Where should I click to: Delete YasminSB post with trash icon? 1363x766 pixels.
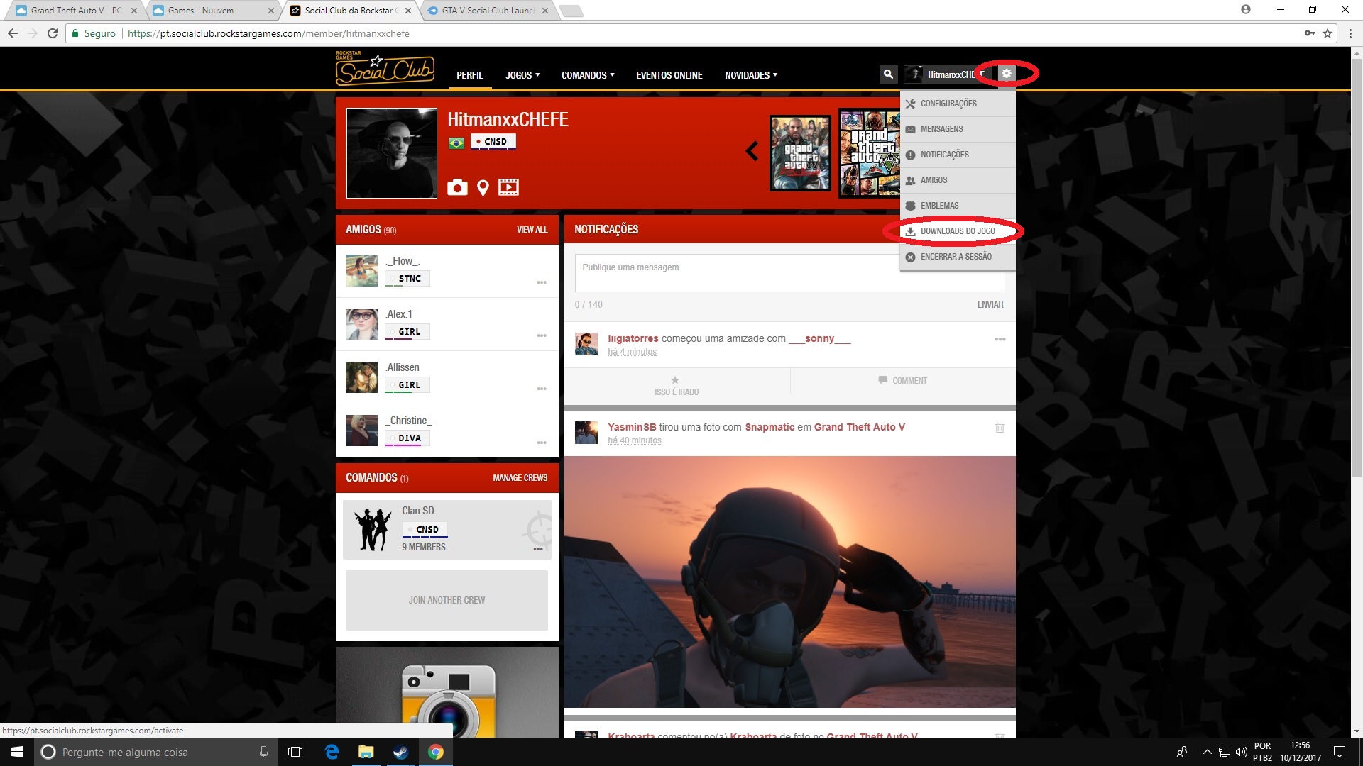tap(1000, 428)
